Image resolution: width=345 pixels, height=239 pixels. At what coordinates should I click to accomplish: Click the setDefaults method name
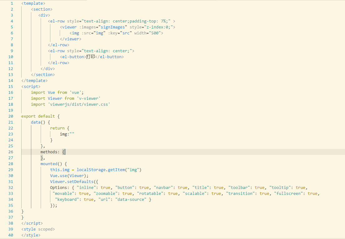[x=80, y=181]
